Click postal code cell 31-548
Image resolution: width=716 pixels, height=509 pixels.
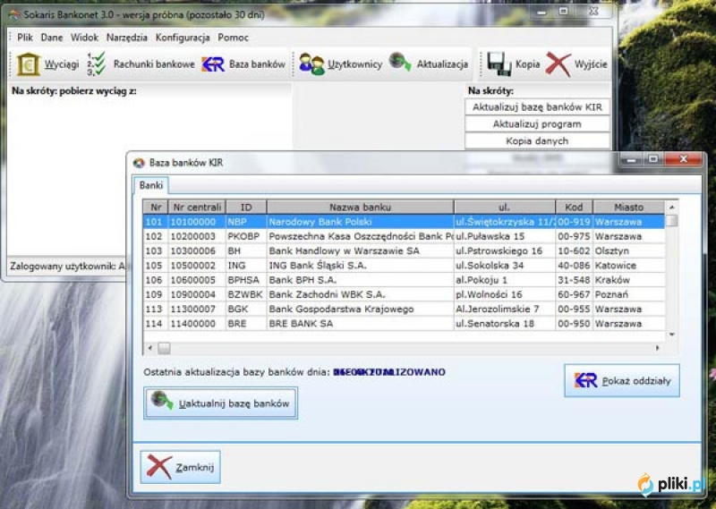pyautogui.click(x=574, y=280)
